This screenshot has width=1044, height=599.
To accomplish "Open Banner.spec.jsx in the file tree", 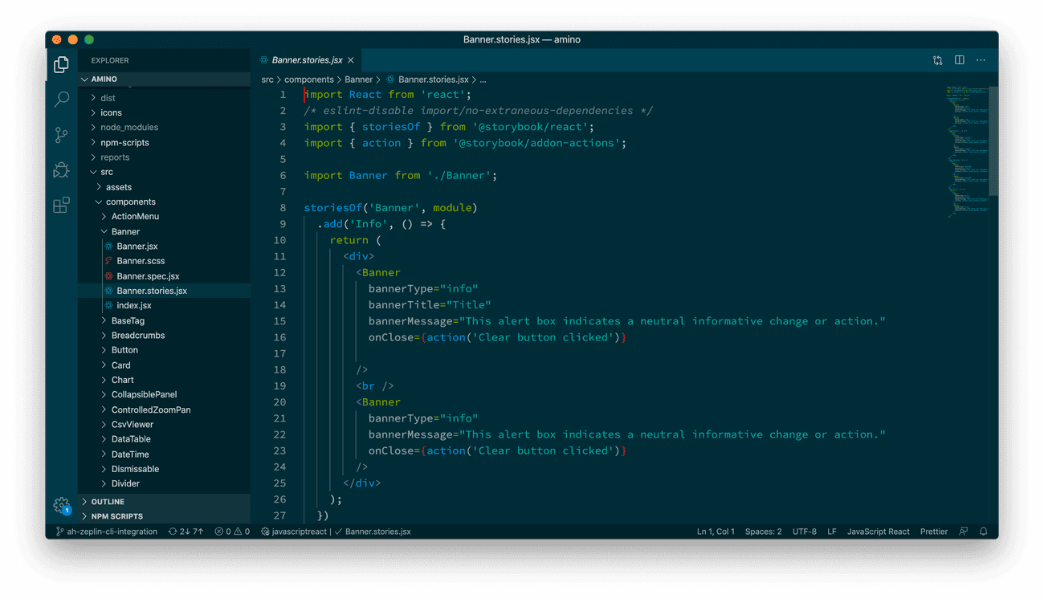I will [x=148, y=276].
